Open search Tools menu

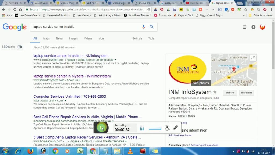point(151,38)
